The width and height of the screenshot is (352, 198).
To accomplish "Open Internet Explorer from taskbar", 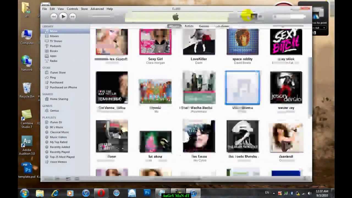I will [55, 193].
